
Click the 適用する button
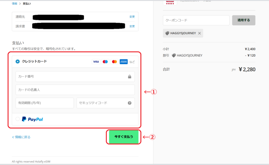pos(243,20)
